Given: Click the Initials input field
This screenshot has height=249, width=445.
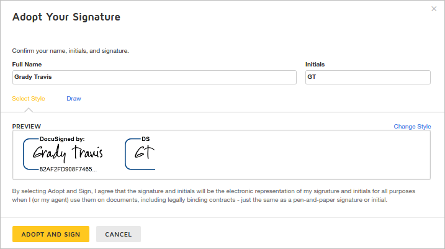Looking at the screenshot, I should pos(367,77).
